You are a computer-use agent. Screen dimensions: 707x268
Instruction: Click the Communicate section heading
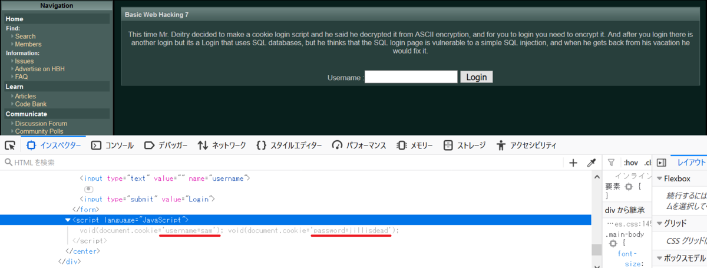(27, 114)
